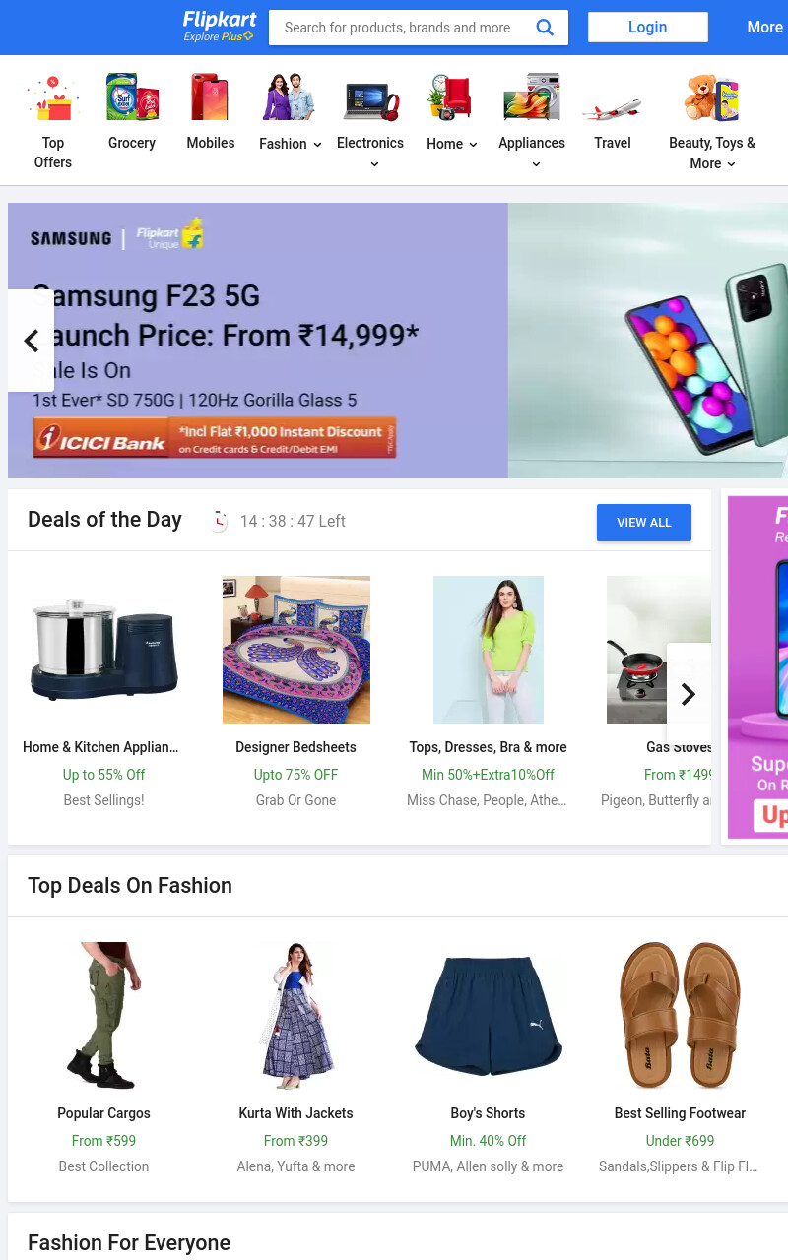The image size is (788, 1260).
Task: Open Samsung F23 5G banner
Action: pos(398,341)
